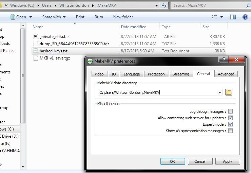
Task: Uncheck Allow contacting web server for updates
Action: (231, 118)
